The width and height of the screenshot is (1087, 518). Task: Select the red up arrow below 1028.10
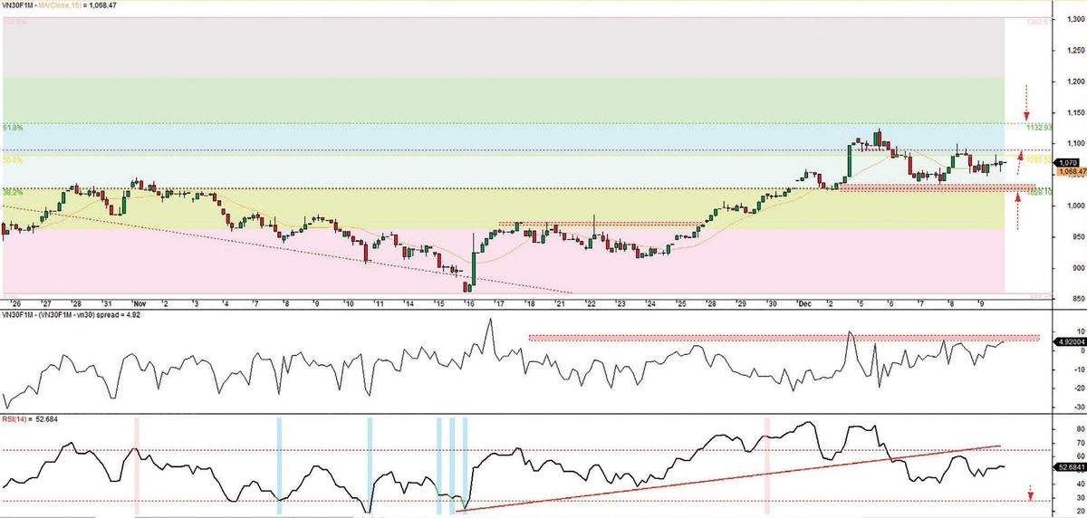coord(1017,214)
